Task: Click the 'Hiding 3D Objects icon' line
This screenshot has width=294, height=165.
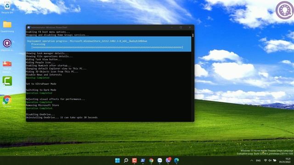Action: [52, 71]
